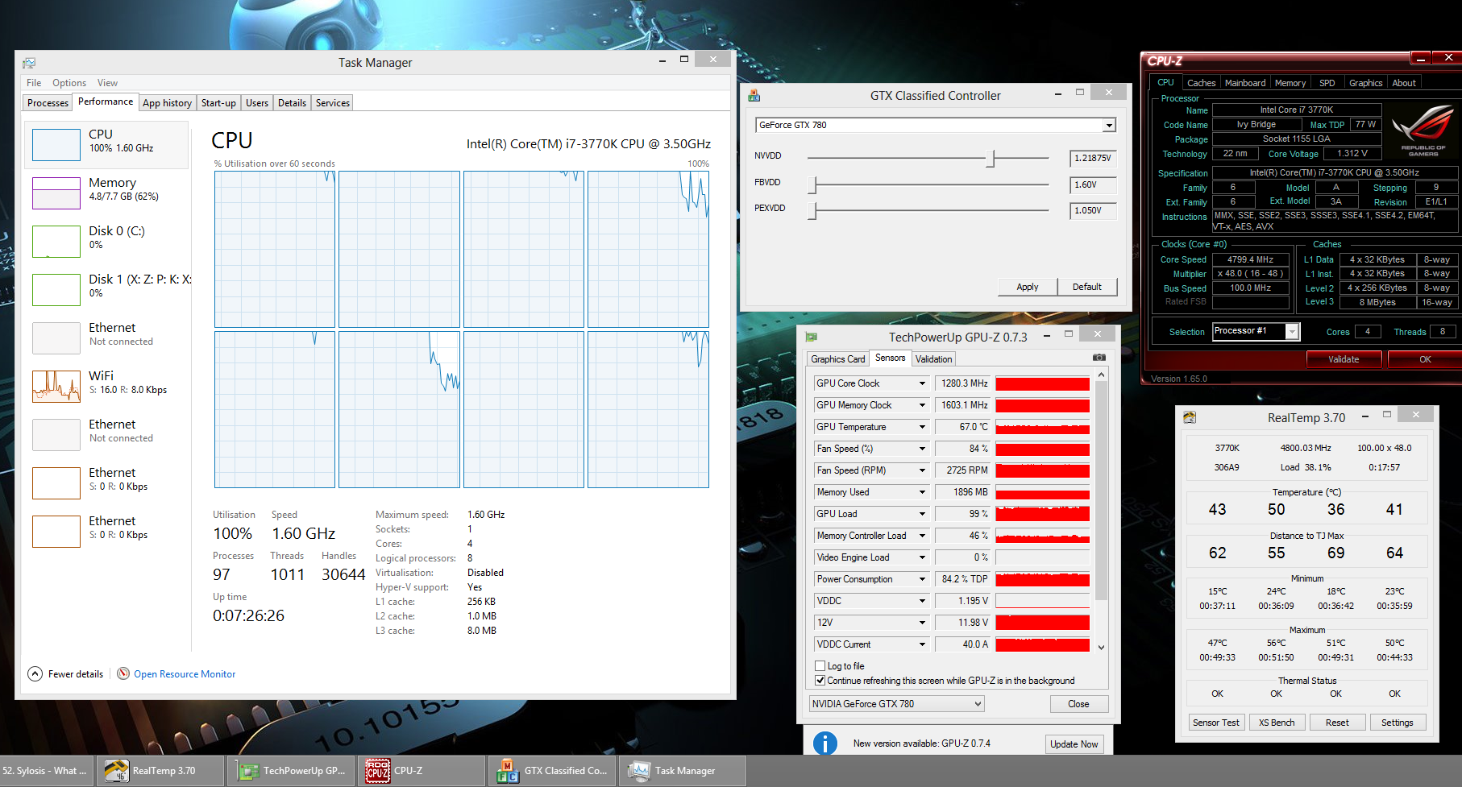Open the NVIDIA GeForce GTX 780 selector
The image size is (1462, 787).
click(897, 704)
